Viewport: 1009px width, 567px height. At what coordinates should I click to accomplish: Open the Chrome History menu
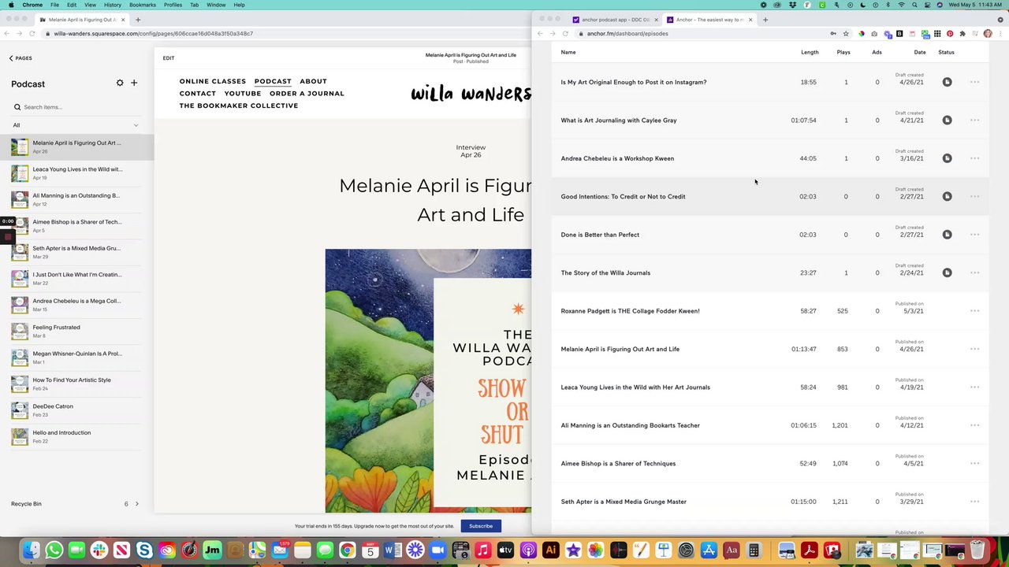pos(113,5)
